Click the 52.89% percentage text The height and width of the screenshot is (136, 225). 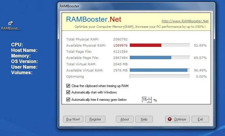point(200,45)
